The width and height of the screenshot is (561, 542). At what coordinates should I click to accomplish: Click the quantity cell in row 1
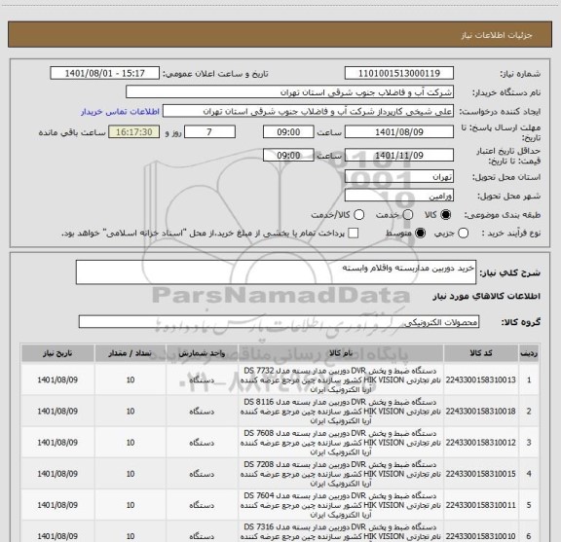(x=131, y=380)
